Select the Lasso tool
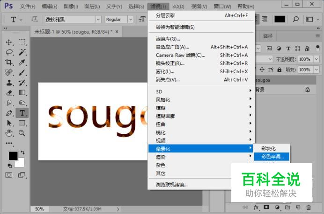 pos(9,52)
